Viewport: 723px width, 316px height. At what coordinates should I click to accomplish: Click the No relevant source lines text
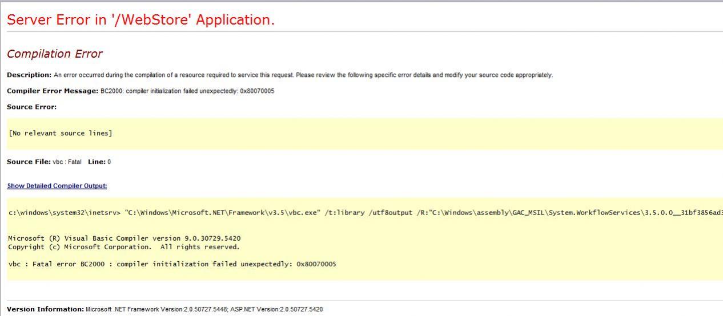tap(61, 133)
